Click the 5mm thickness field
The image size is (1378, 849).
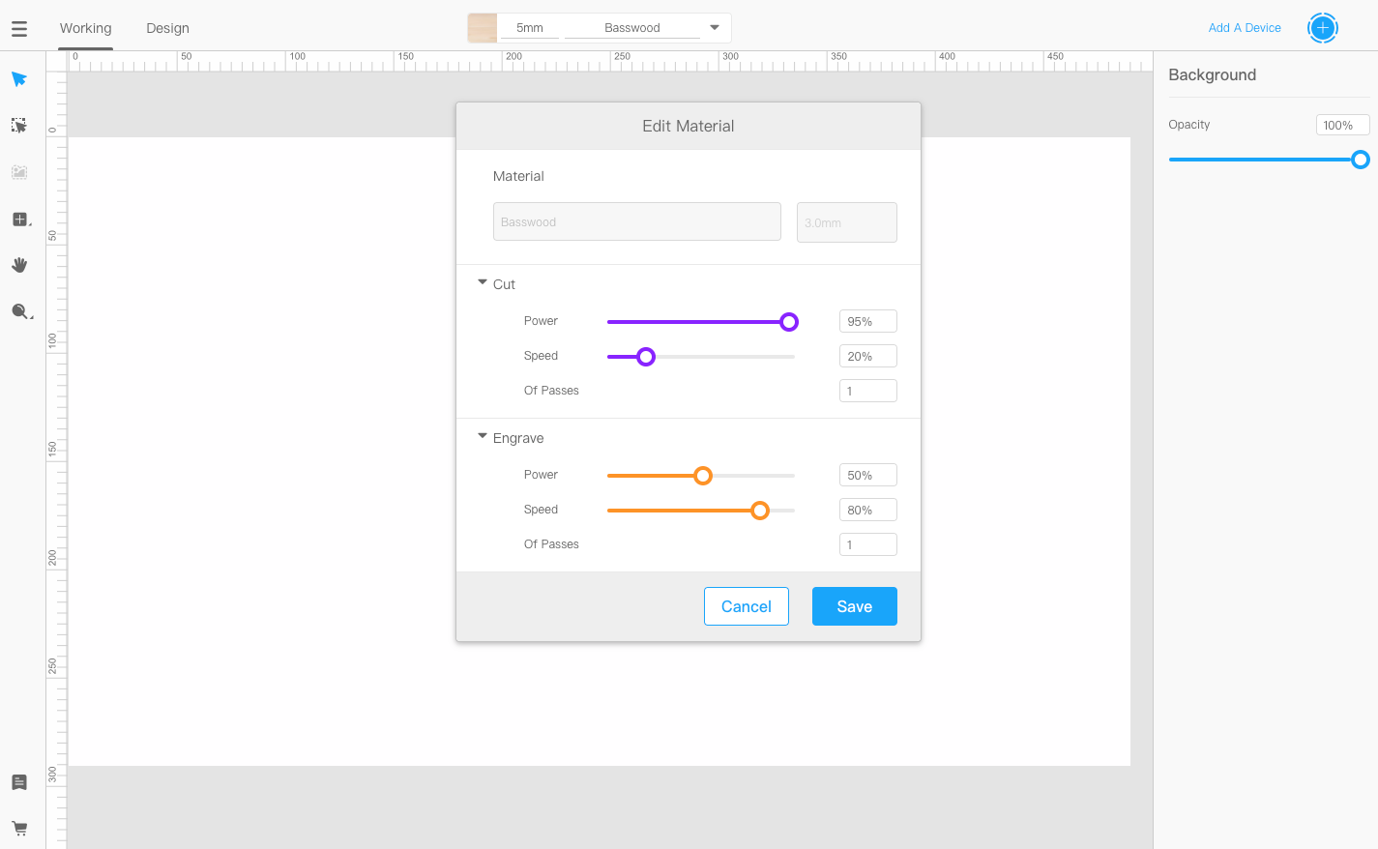pyautogui.click(x=530, y=28)
